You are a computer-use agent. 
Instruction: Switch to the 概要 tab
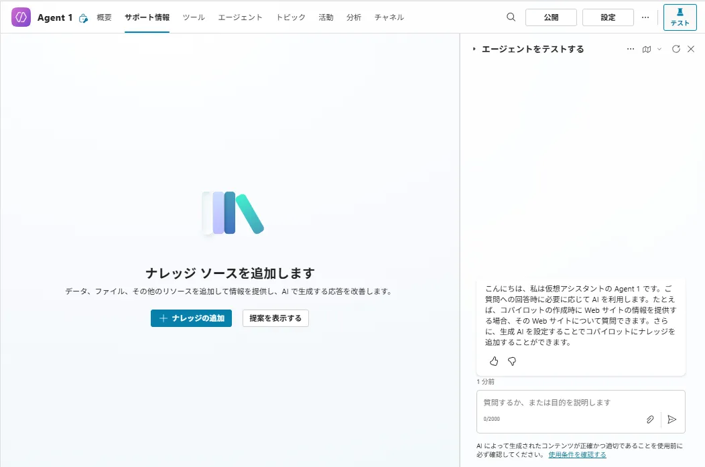click(104, 18)
